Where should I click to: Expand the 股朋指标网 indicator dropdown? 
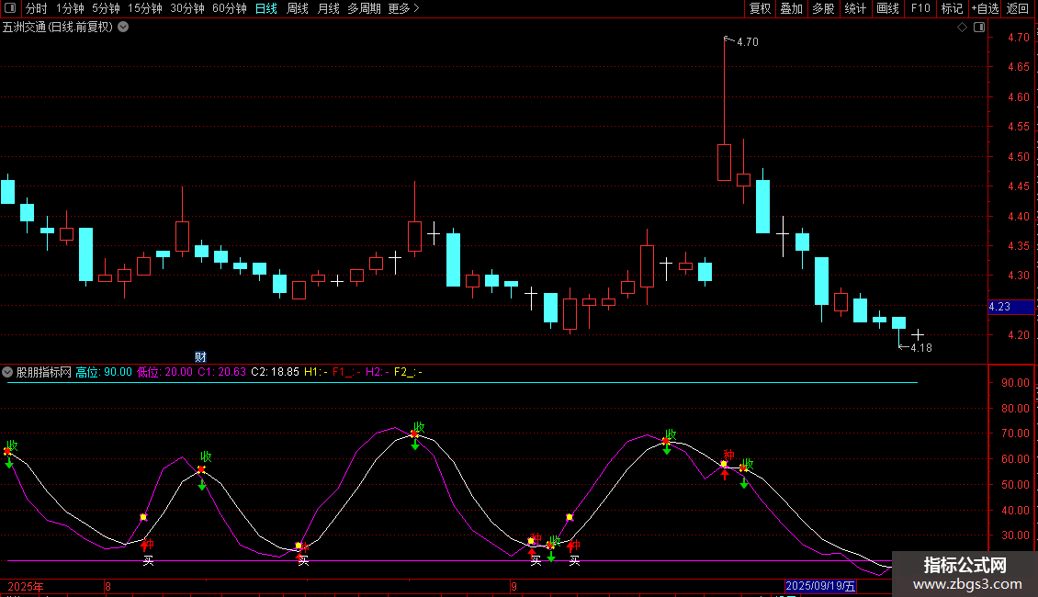pyautogui.click(x=8, y=372)
